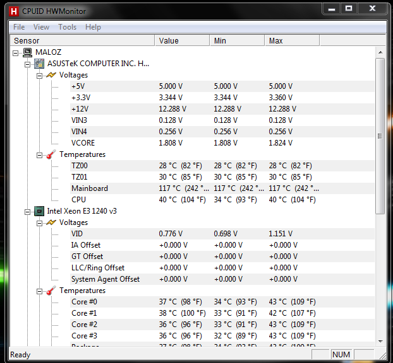Collapse the motherboard Voltages group
The width and height of the screenshot is (393, 363).
click(x=39, y=76)
